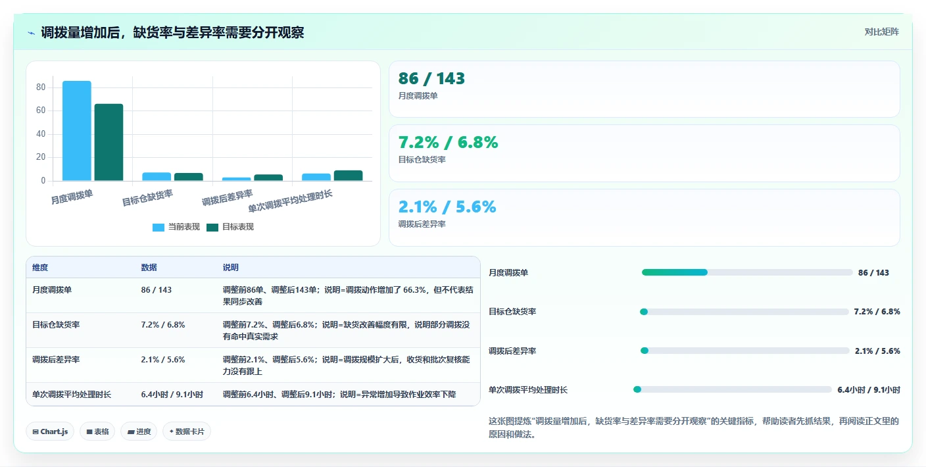Click the 86 / 143 data card value

pos(431,79)
